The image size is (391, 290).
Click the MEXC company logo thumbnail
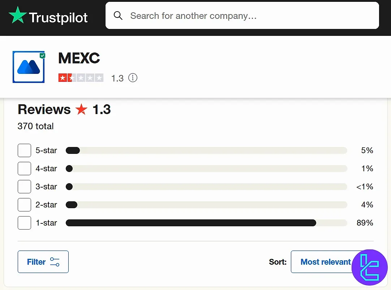[x=29, y=67]
